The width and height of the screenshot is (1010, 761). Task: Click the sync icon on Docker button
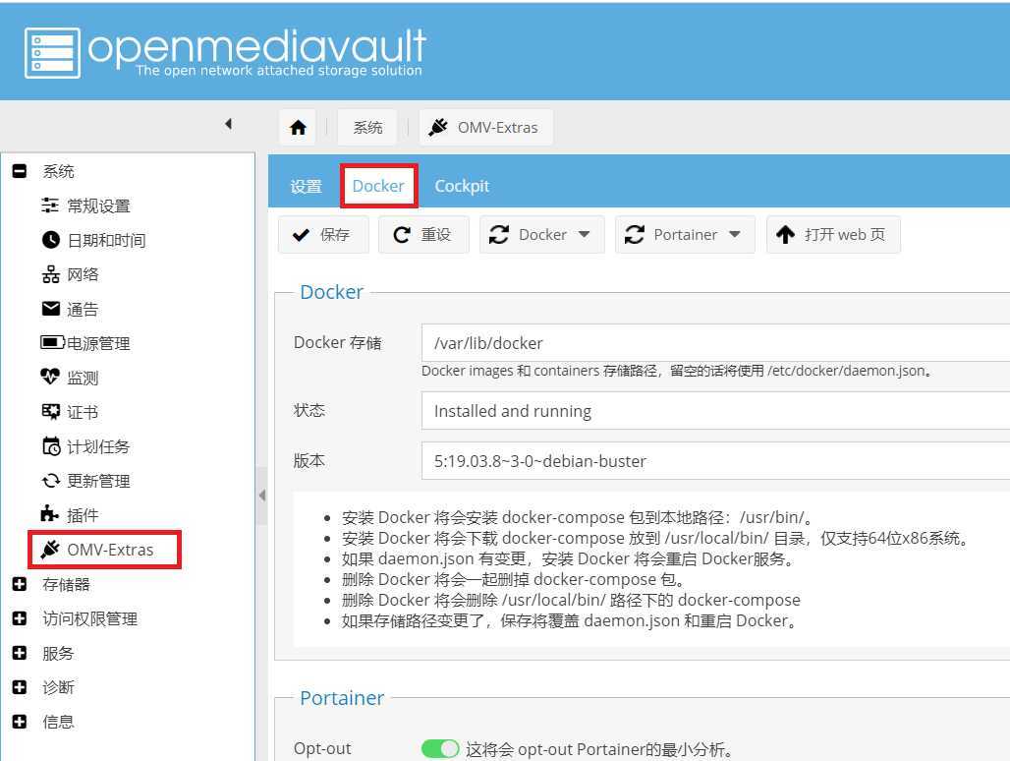click(498, 235)
